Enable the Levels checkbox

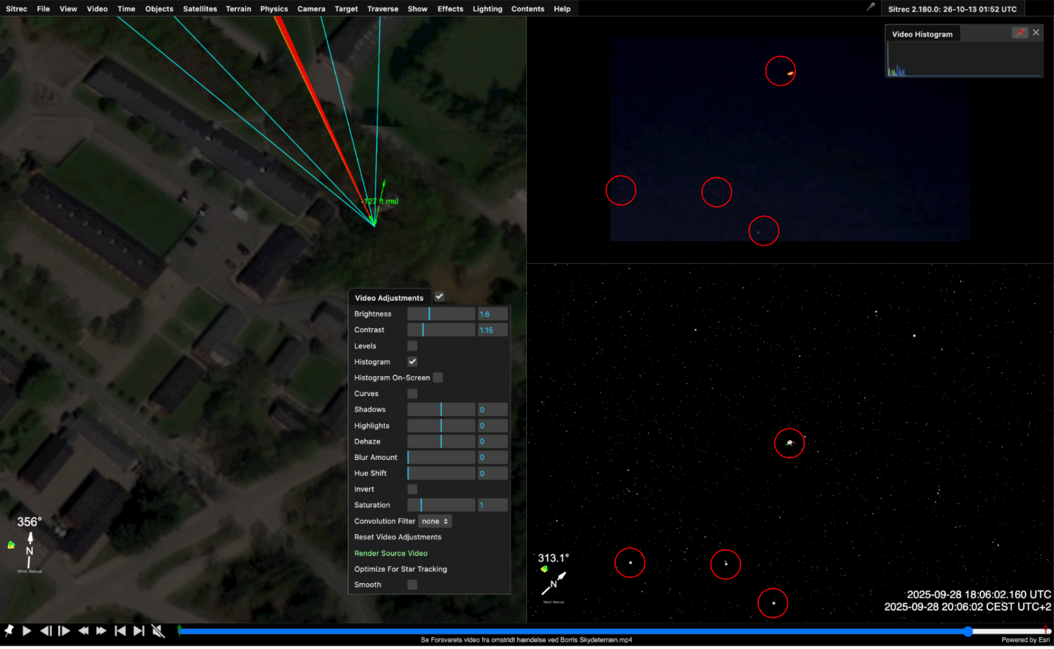click(x=412, y=346)
